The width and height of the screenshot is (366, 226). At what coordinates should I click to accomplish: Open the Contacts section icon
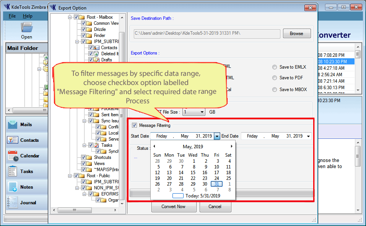(13, 140)
